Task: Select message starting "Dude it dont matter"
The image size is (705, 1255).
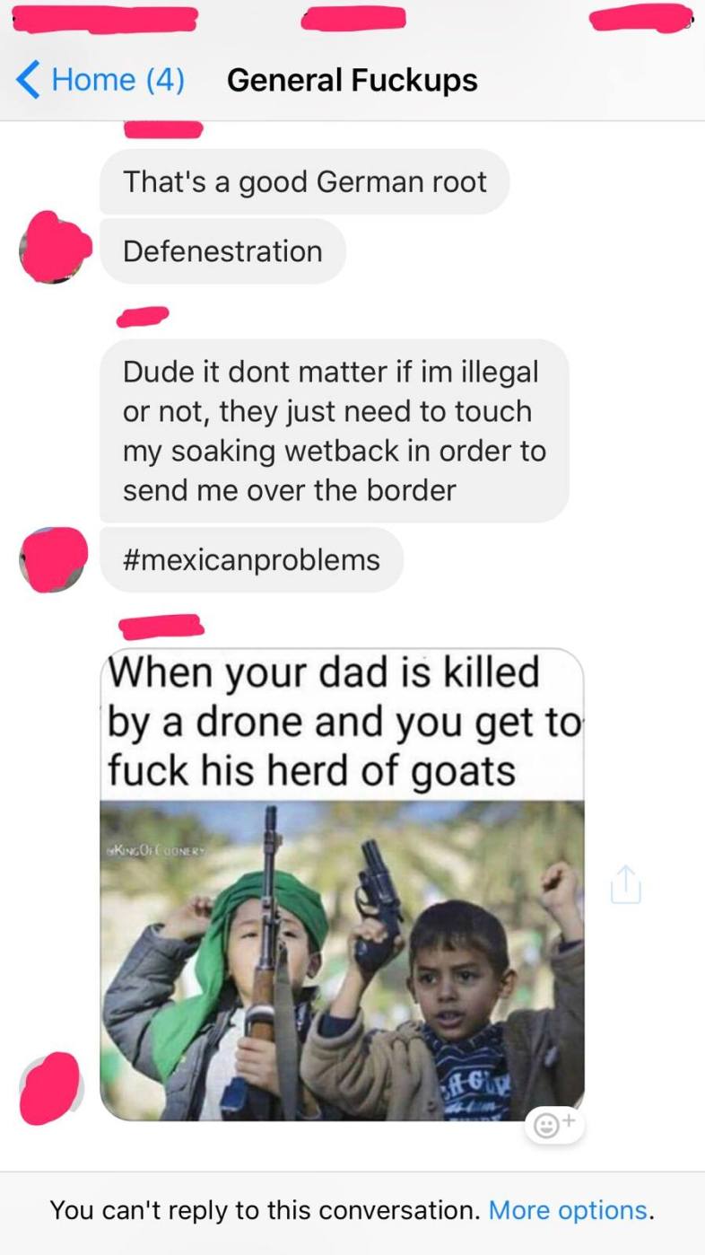Action: [x=334, y=431]
